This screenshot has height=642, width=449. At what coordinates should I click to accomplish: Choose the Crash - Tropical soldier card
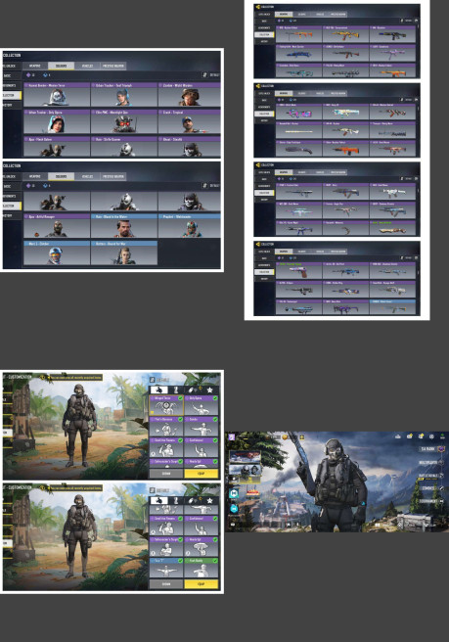point(189,121)
